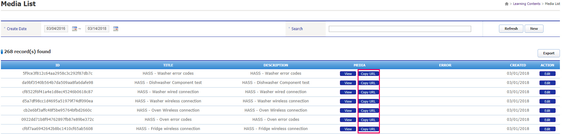Sort by the TITLE column header

point(168,65)
